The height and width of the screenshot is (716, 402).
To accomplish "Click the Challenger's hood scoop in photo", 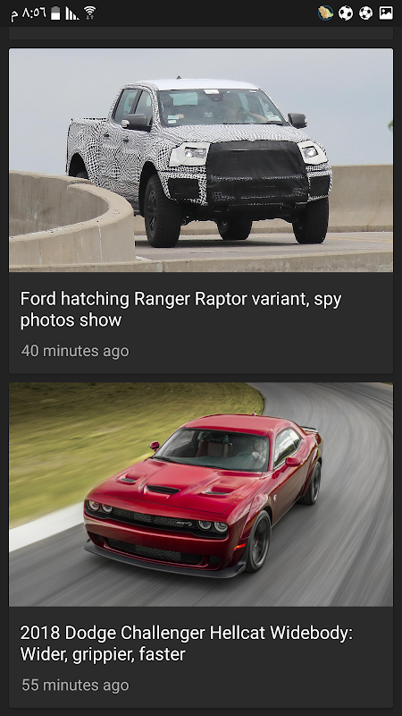I will click(x=163, y=490).
